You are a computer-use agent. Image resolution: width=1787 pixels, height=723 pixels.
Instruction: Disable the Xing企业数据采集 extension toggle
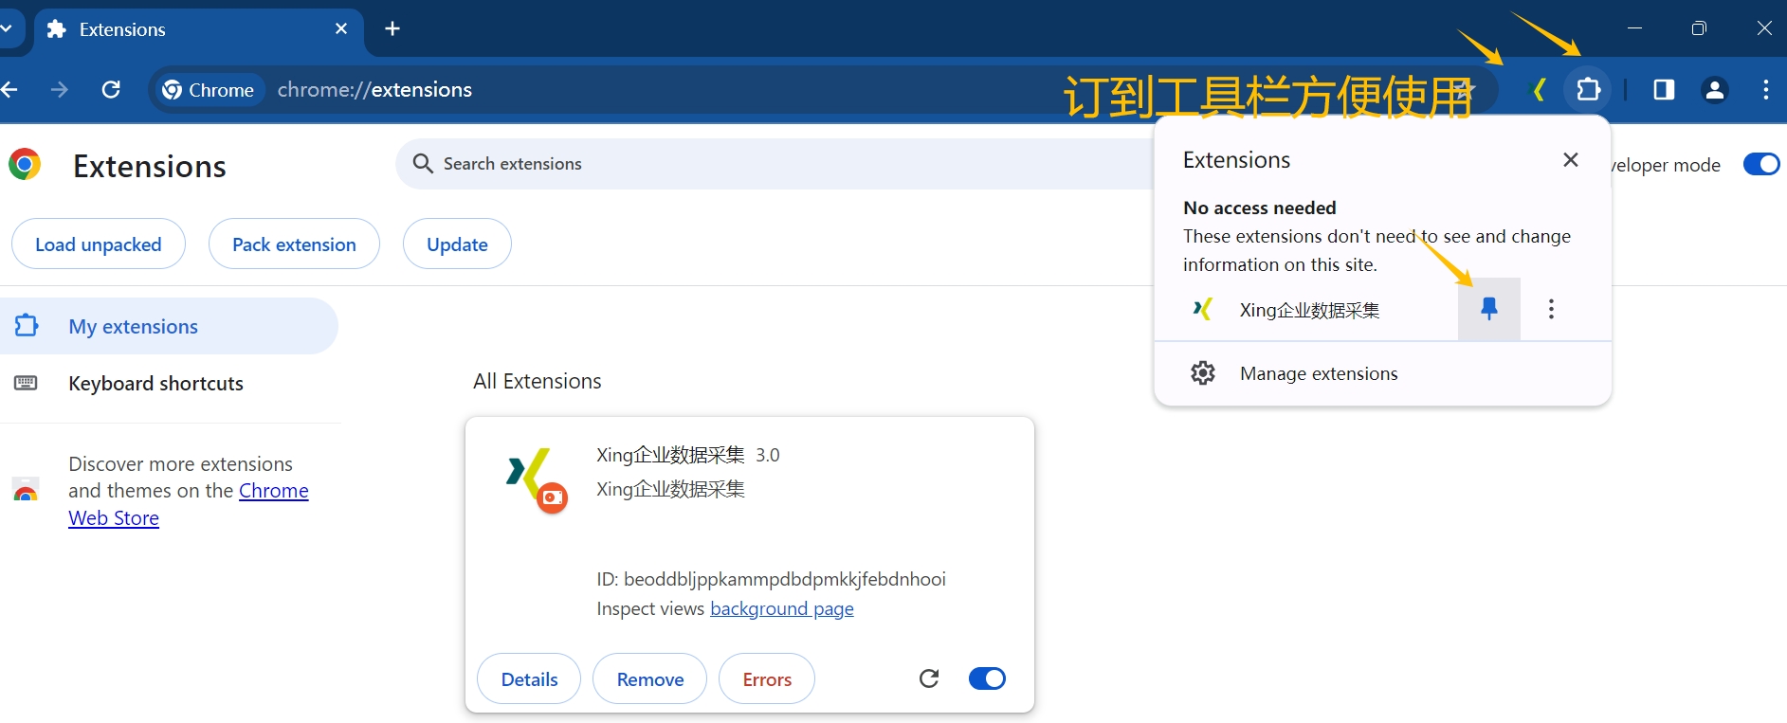[987, 678]
